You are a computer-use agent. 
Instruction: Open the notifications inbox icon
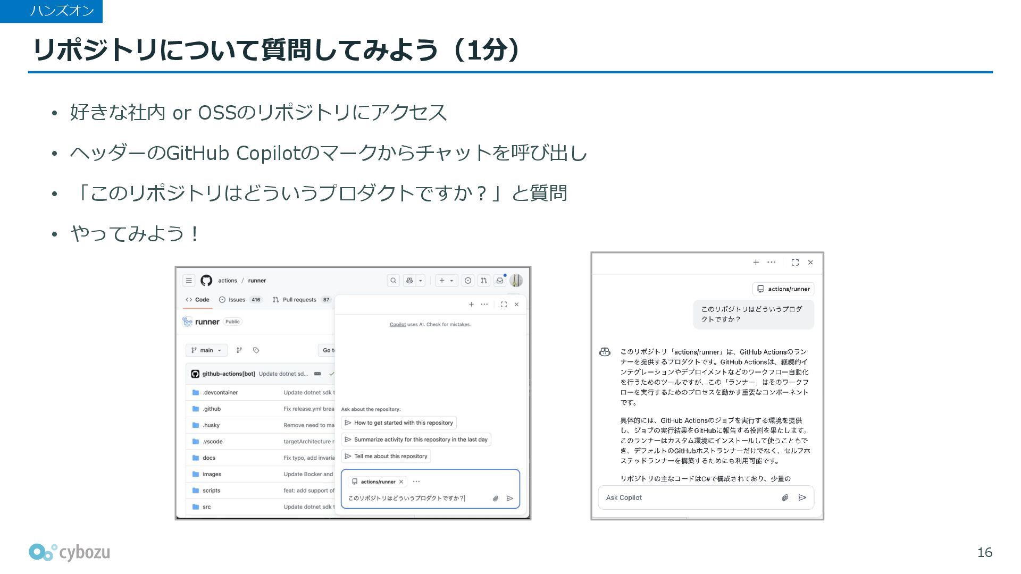click(x=499, y=280)
